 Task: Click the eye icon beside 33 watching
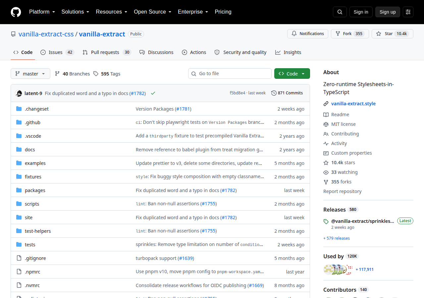(x=326, y=172)
